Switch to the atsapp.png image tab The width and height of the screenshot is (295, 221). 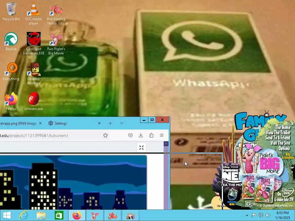point(18,123)
